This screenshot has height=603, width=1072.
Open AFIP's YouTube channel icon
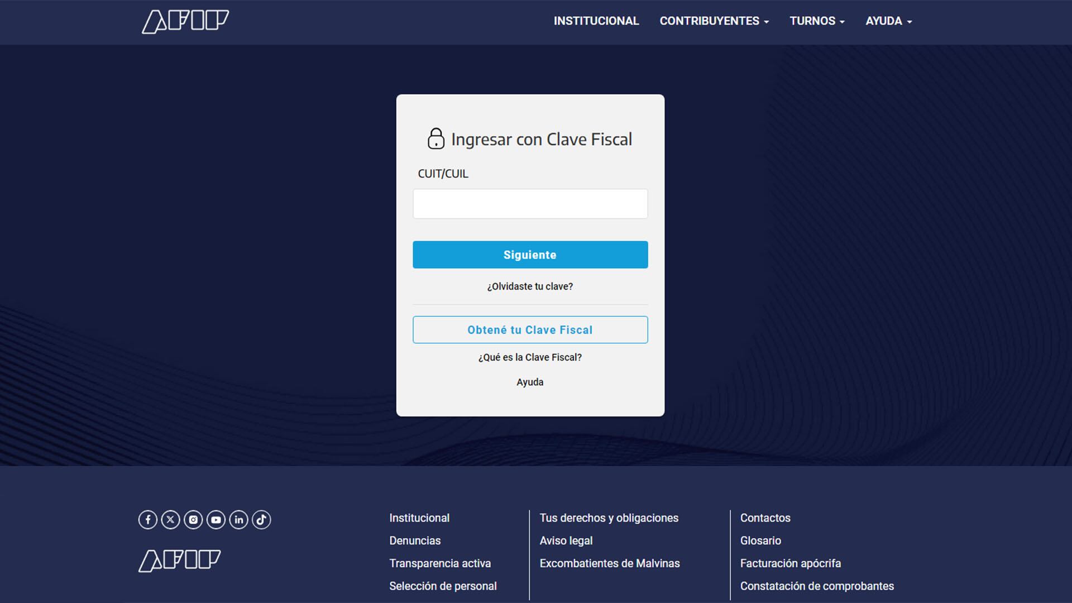[216, 519]
